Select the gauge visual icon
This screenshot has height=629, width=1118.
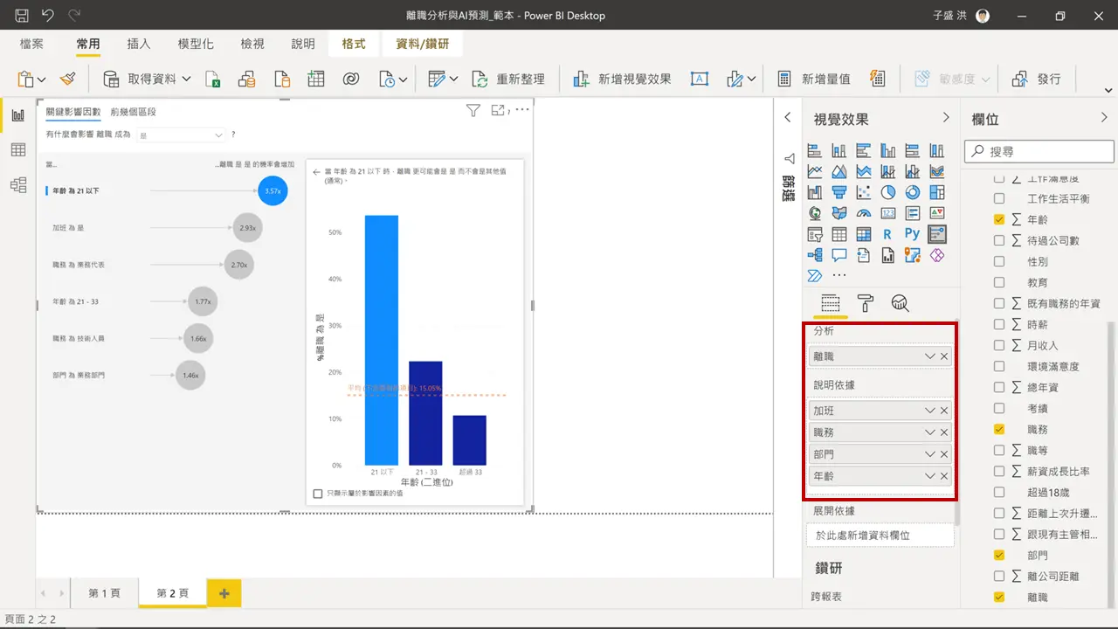(x=864, y=213)
